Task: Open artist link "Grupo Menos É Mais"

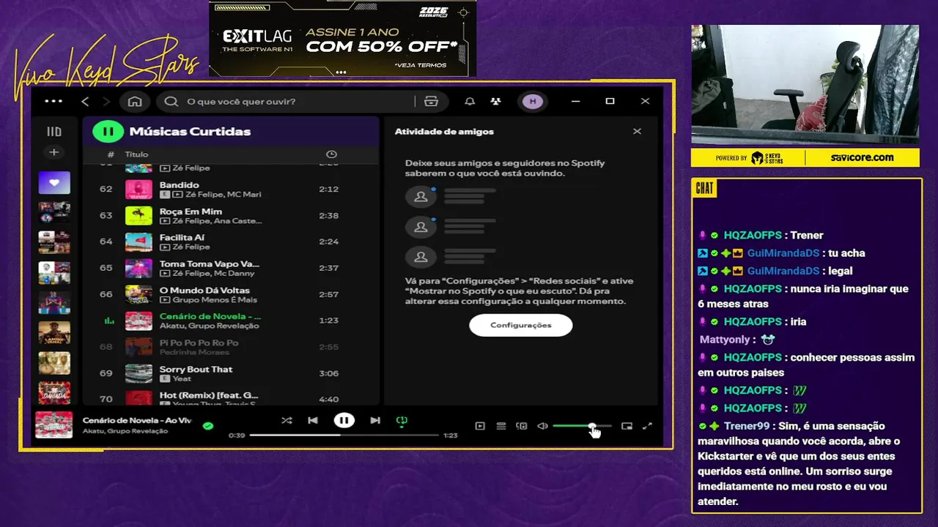Action: tap(214, 300)
